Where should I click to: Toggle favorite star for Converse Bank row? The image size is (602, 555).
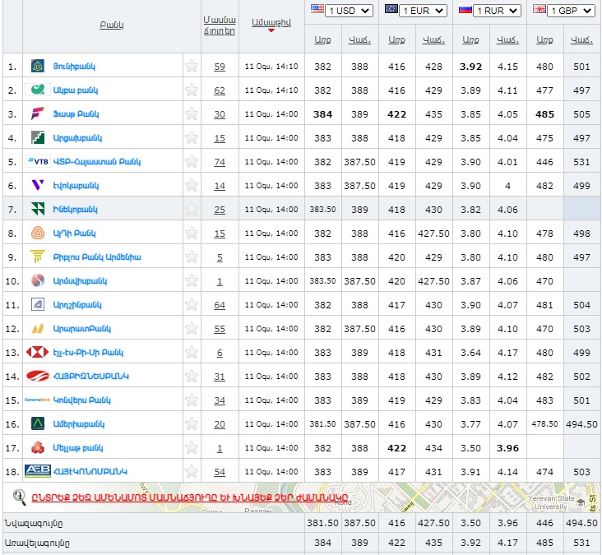click(192, 400)
